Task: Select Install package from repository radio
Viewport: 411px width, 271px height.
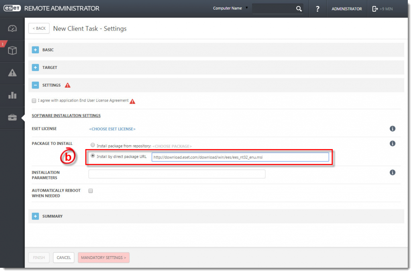Action: pos(93,145)
